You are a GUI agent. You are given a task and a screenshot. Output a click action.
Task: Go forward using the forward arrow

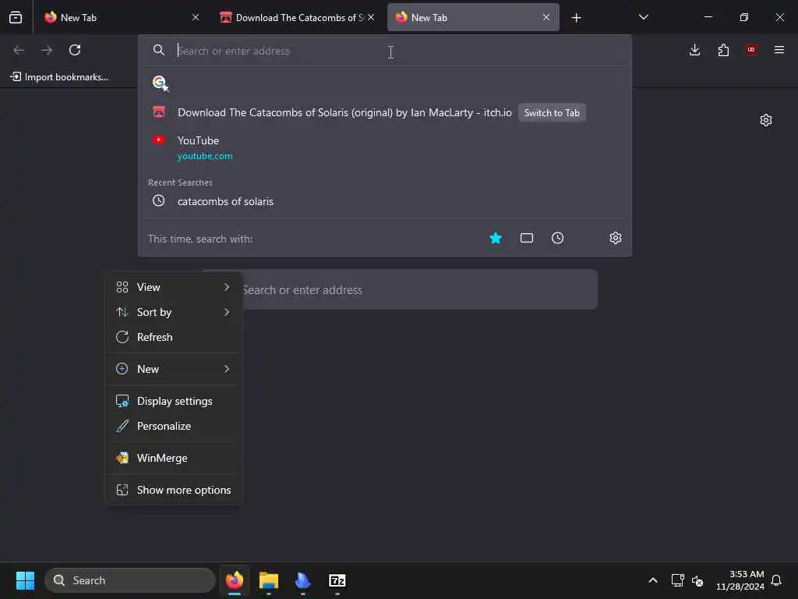tap(47, 50)
